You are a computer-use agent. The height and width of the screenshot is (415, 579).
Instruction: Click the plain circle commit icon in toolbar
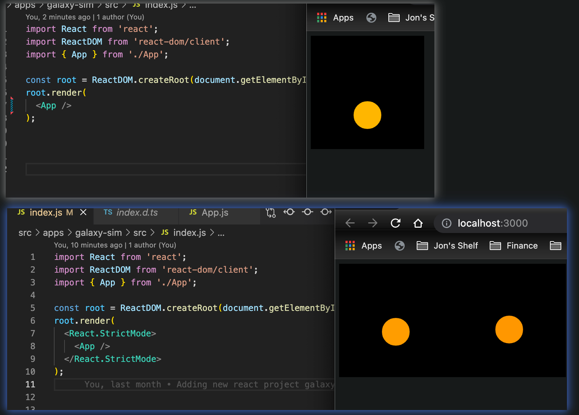(308, 212)
